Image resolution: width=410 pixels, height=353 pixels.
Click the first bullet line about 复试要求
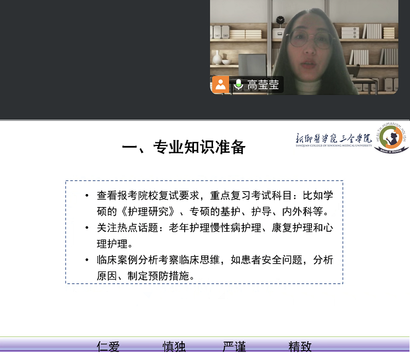point(215,196)
